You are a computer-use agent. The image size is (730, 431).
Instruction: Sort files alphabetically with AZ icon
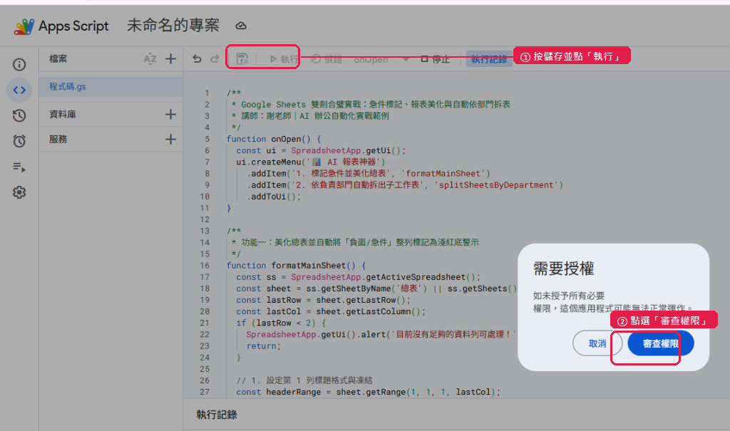click(150, 58)
